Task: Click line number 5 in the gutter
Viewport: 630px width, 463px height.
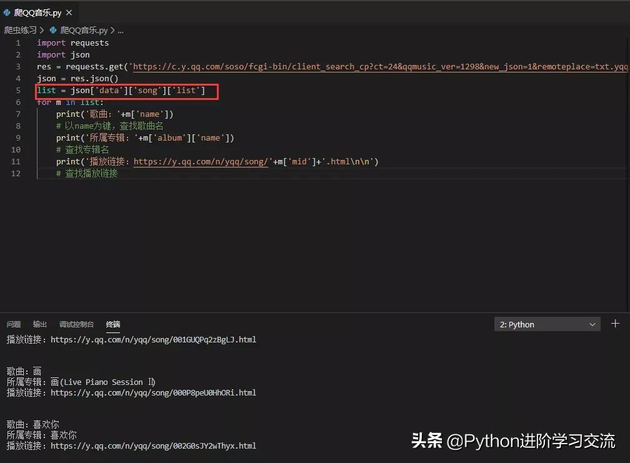Action: pos(17,90)
